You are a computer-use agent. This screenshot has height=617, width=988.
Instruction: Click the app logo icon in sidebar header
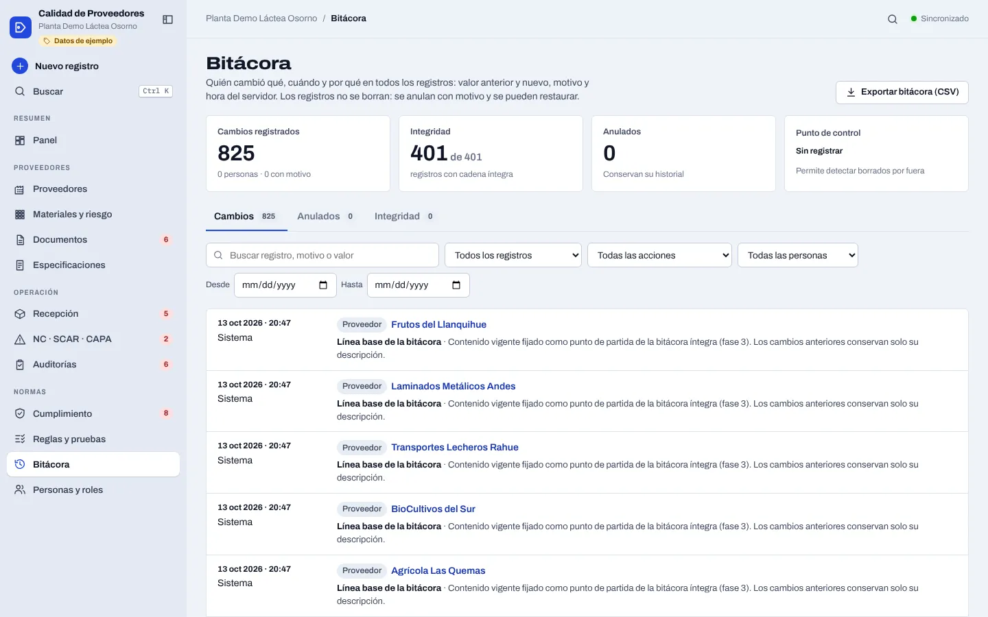pos(21,27)
